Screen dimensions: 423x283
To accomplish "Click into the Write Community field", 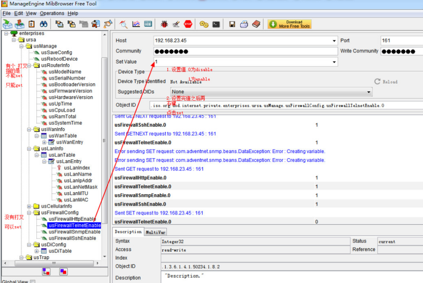I will (402, 51).
